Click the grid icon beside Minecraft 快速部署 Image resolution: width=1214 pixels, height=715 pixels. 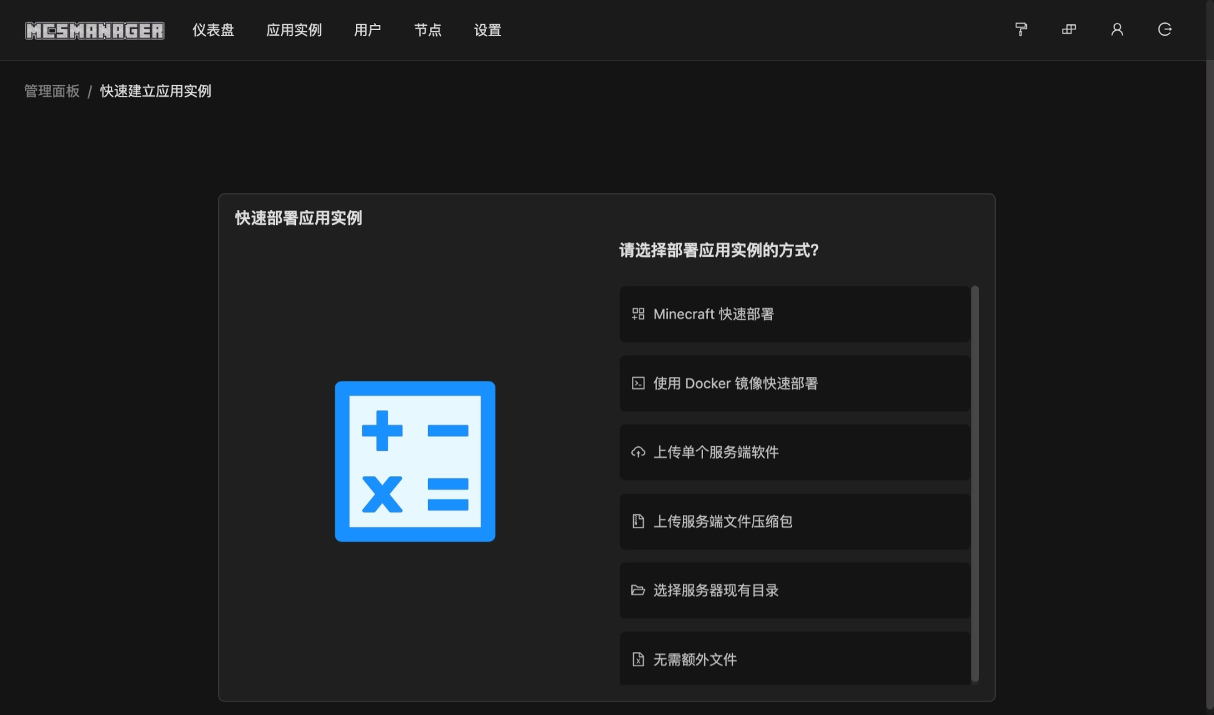(638, 314)
